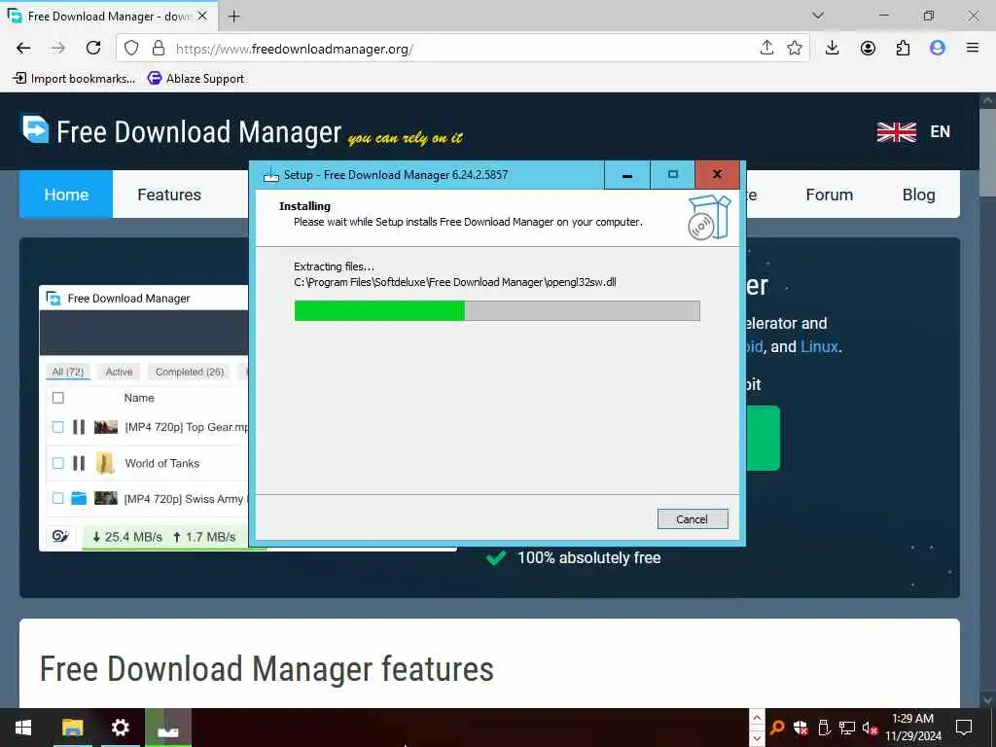Click the pause icon for Top Gear
The image size is (996, 747).
(79, 427)
